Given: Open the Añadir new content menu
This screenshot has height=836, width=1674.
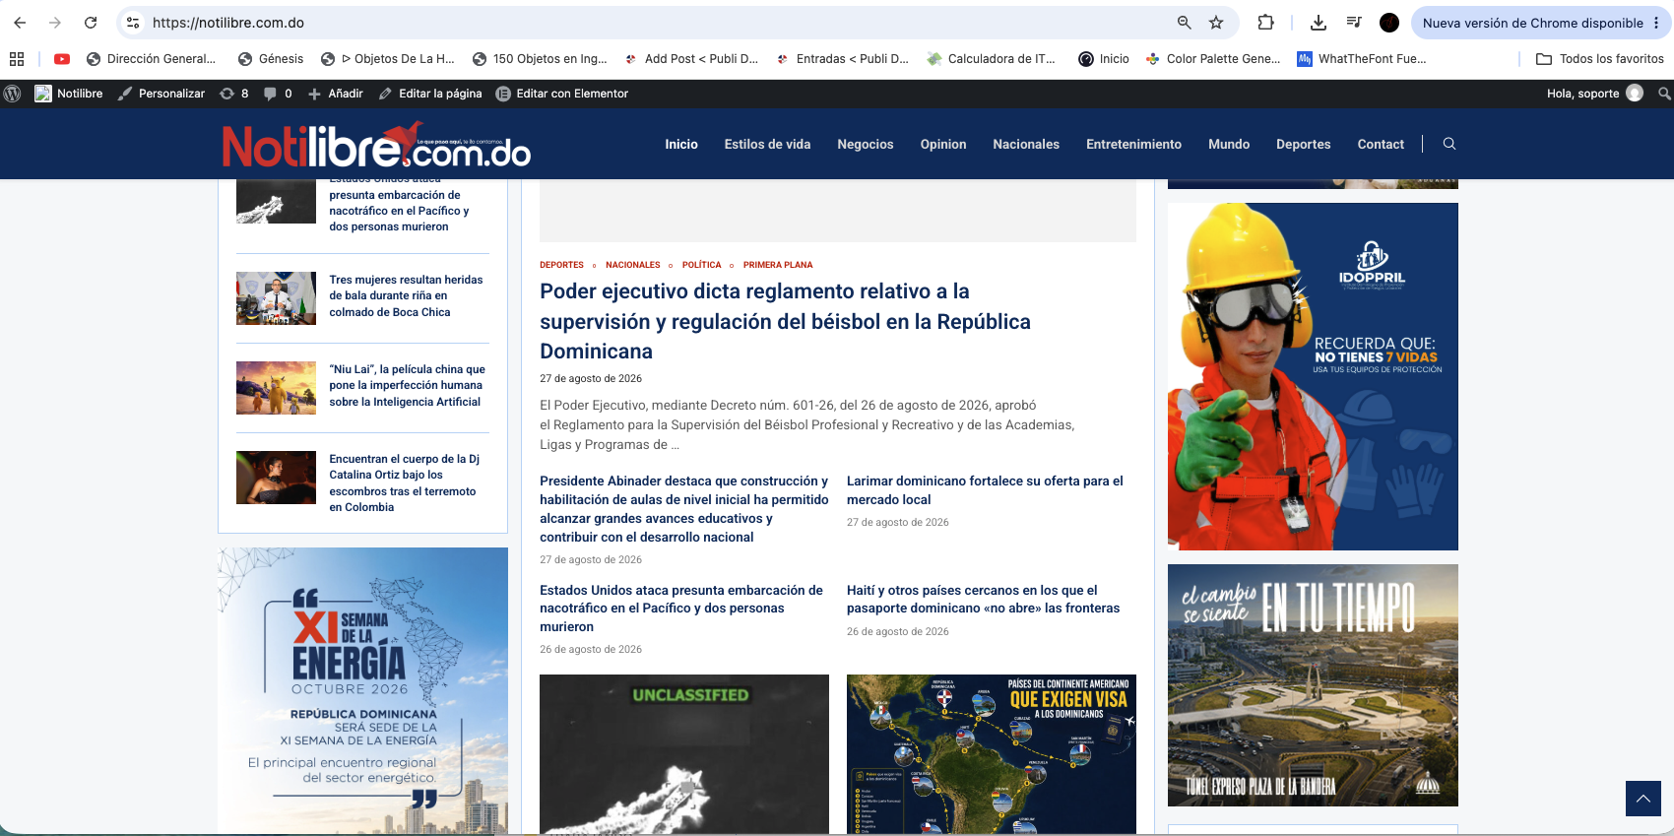Looking at the screenshot, I should coord(336,94).
